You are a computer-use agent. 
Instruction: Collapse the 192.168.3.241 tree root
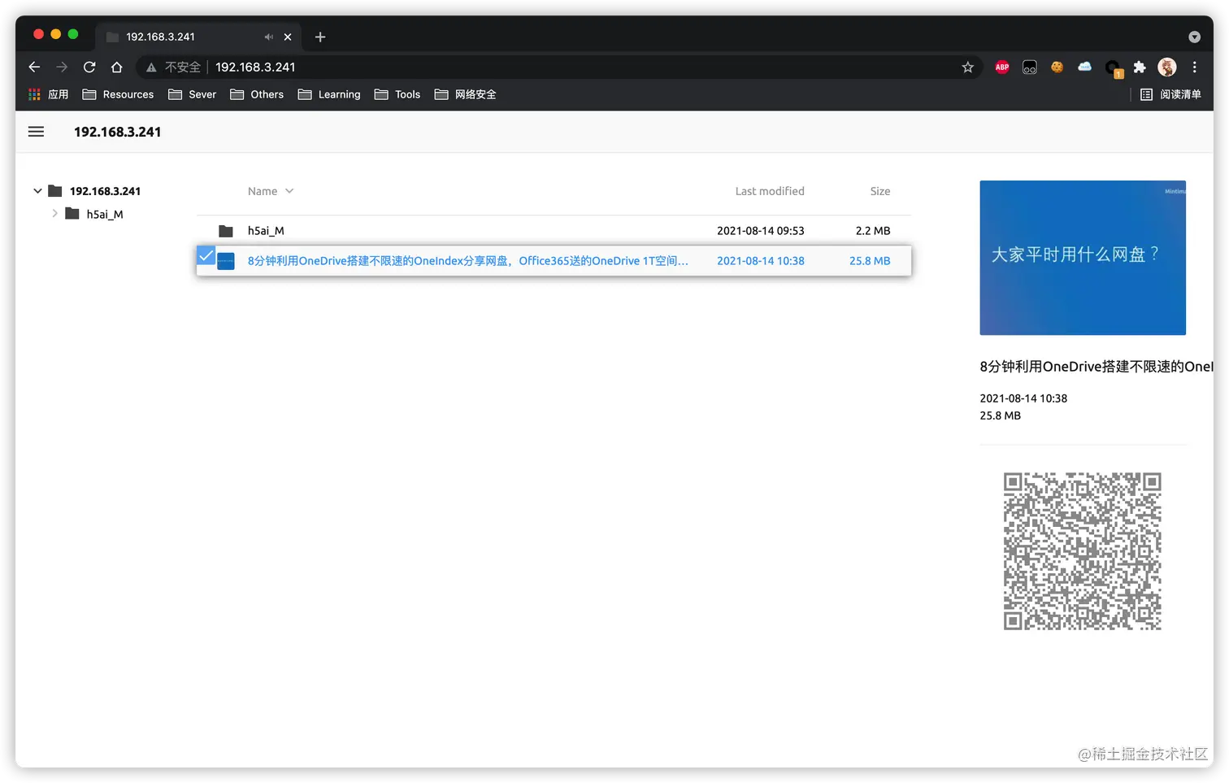pos(37,191)
